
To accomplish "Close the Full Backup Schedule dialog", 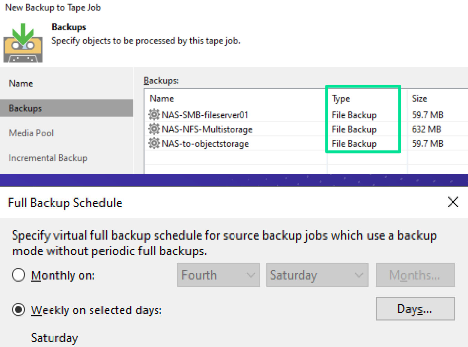I will click(453, 202).
